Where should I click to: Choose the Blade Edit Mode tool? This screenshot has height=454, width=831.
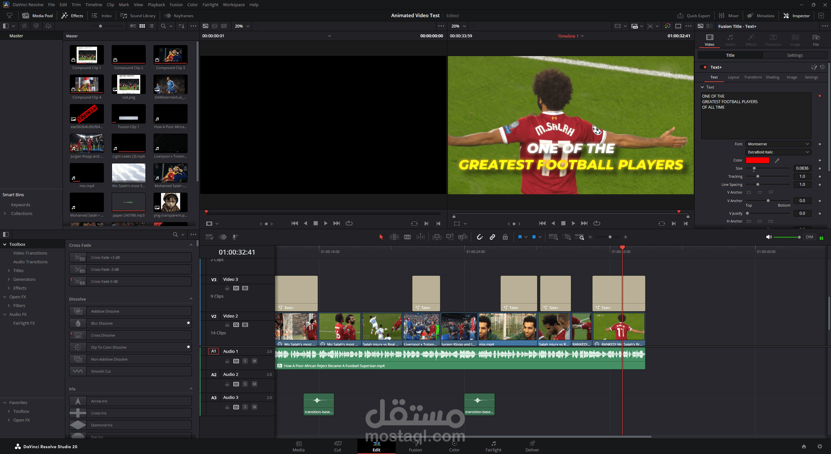click(407, 237)
